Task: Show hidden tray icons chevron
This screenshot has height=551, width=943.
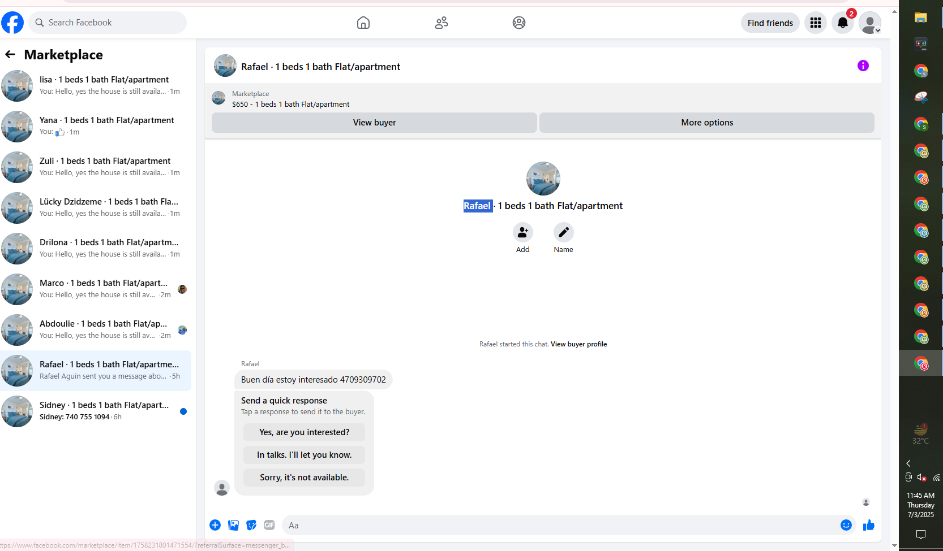Action: pos(908,463)
